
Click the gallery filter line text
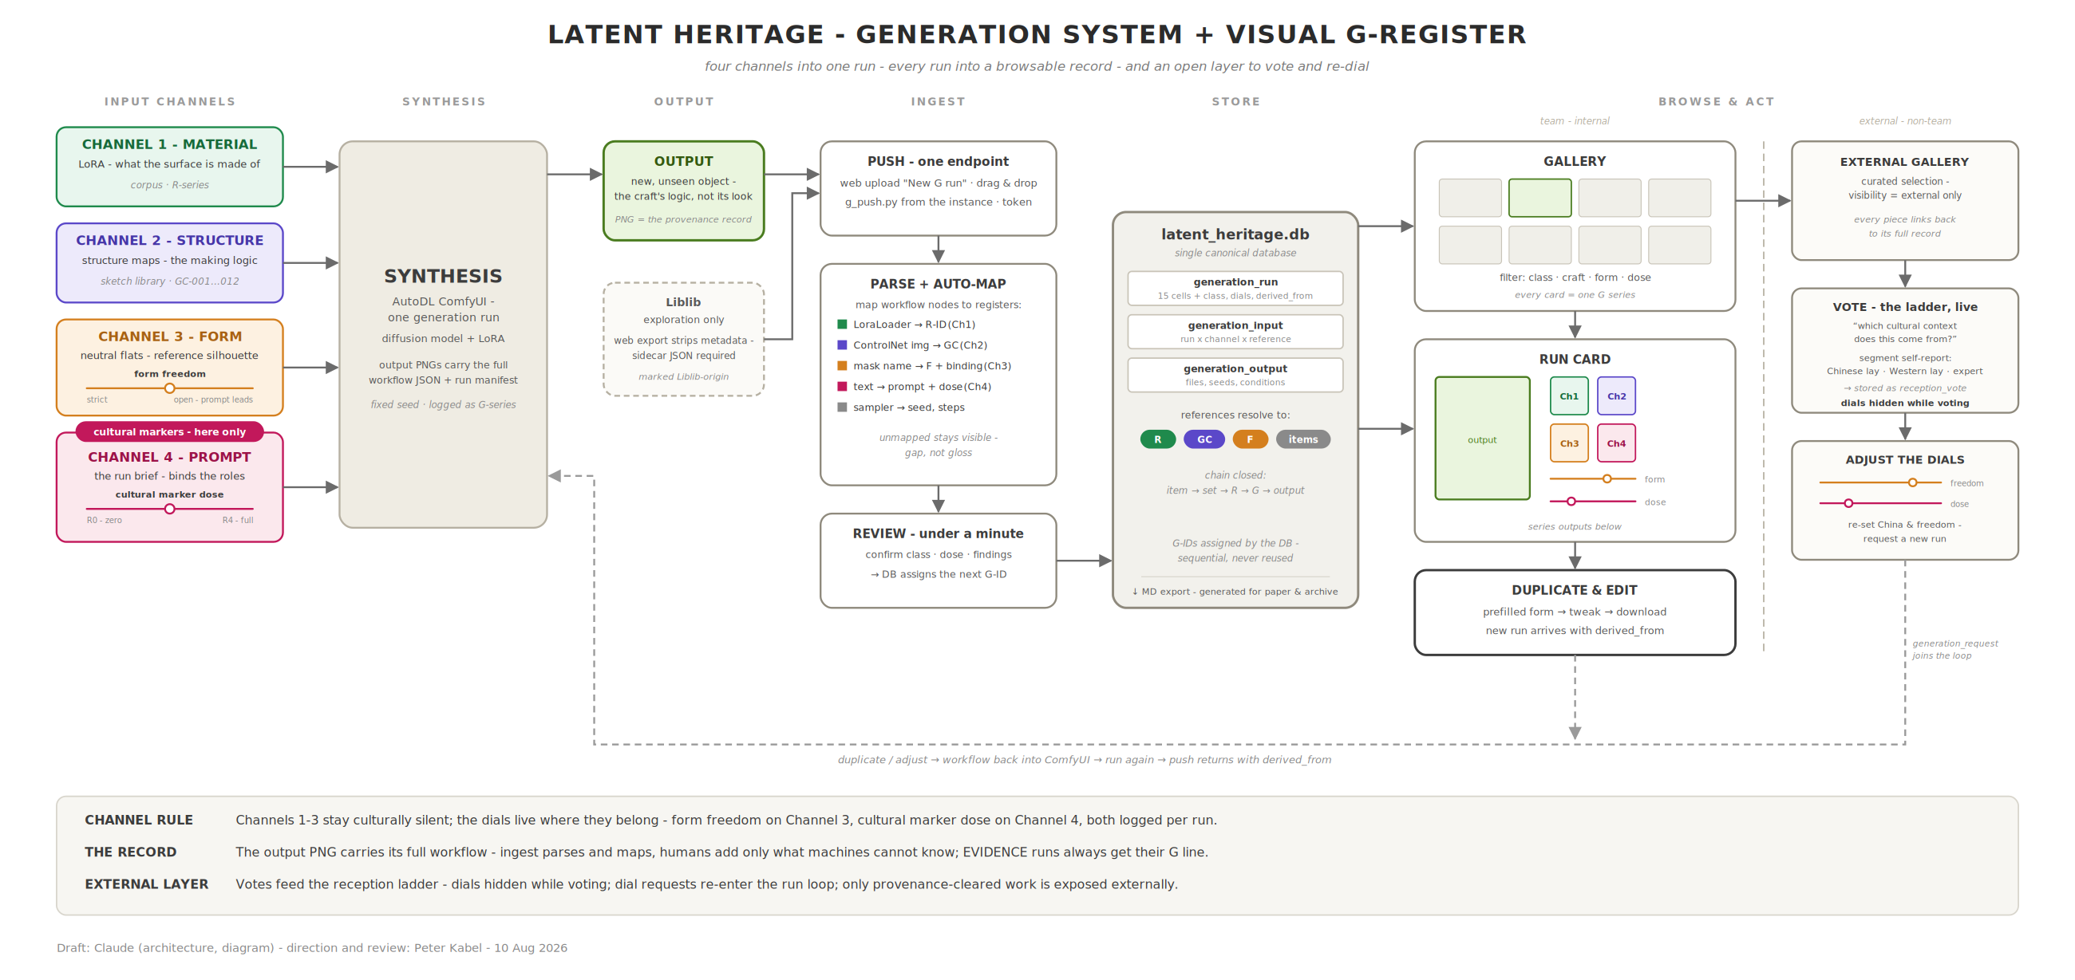(x=1575, y=277)
